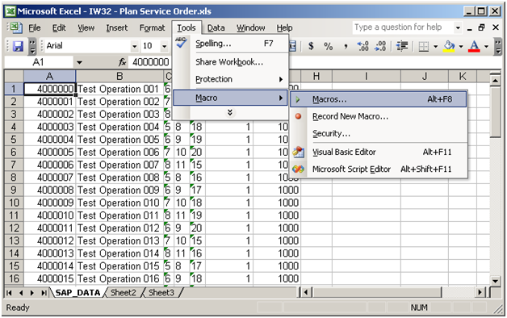This screenshot has width=507, height=318.
Task: Open the Window menu
Action: tap(250, 28)
